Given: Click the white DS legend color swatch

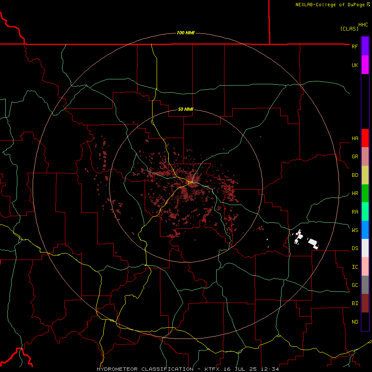Looking at the screenshot, I should tap(365, 248).
